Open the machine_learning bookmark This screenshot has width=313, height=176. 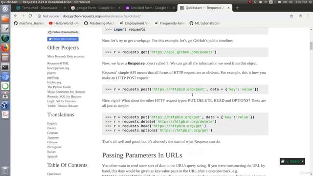click(29, 23)
